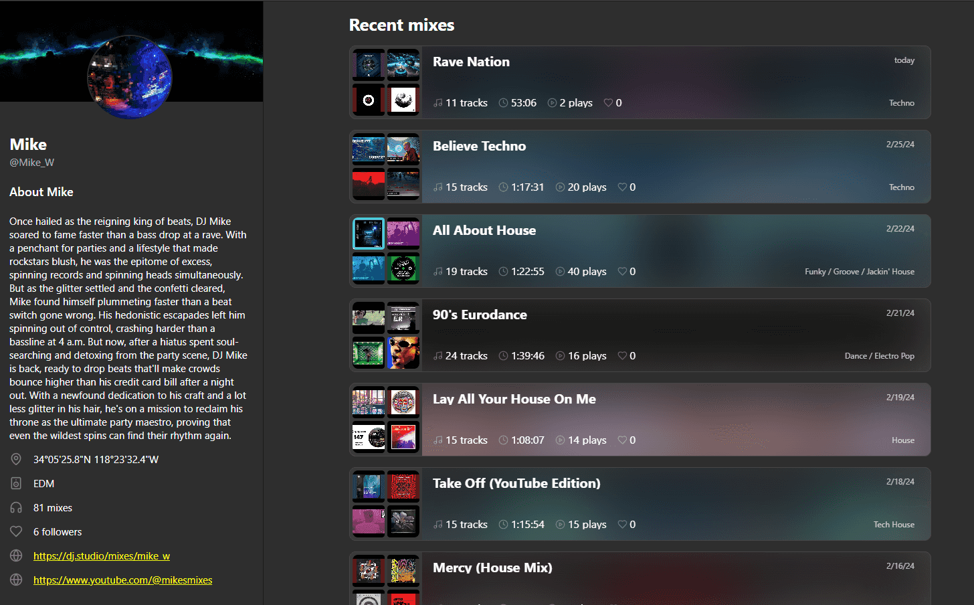
Task: Click the track count icon on 90's Eurodance
Action: coord(437,355)
